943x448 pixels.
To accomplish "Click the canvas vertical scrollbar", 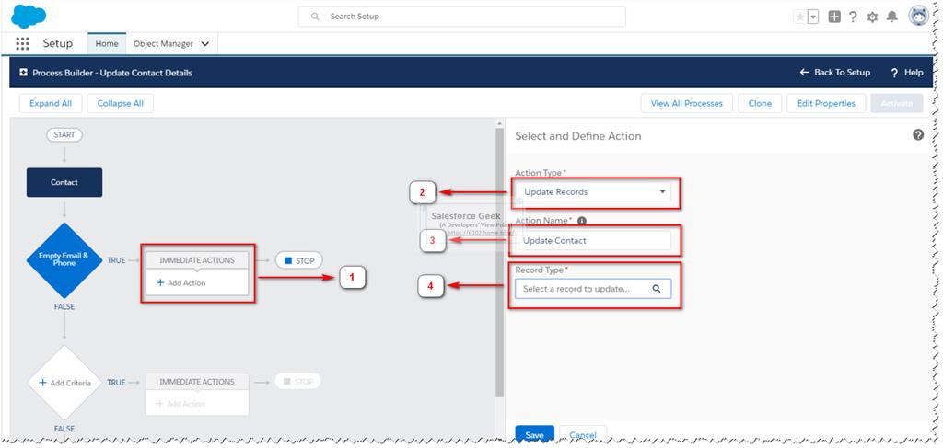I will click(x=499, y=263).
